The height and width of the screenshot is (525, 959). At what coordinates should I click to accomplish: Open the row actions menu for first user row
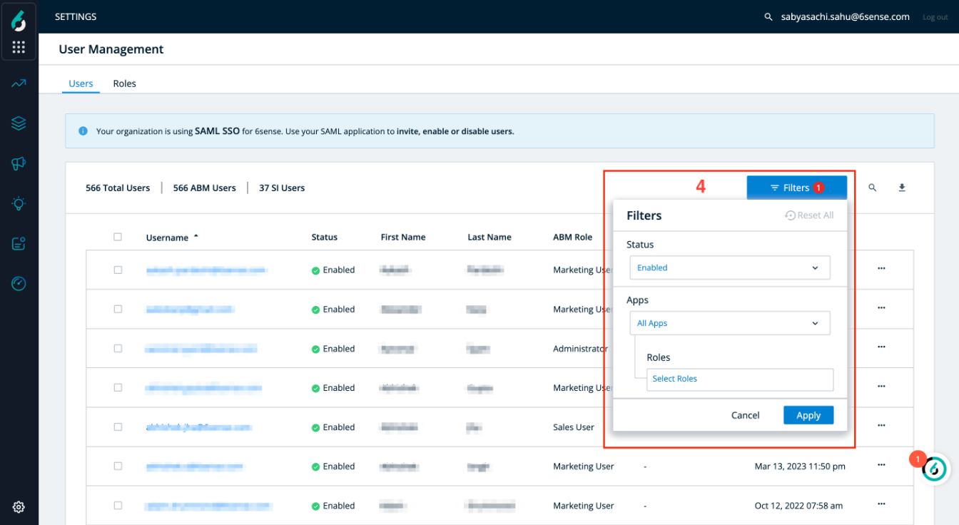coord(881,268)
